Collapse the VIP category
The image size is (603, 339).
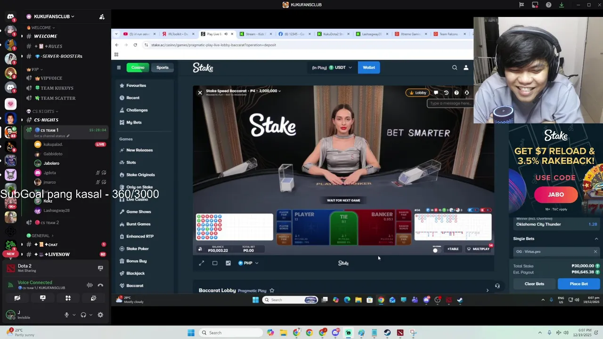point(34,69)
